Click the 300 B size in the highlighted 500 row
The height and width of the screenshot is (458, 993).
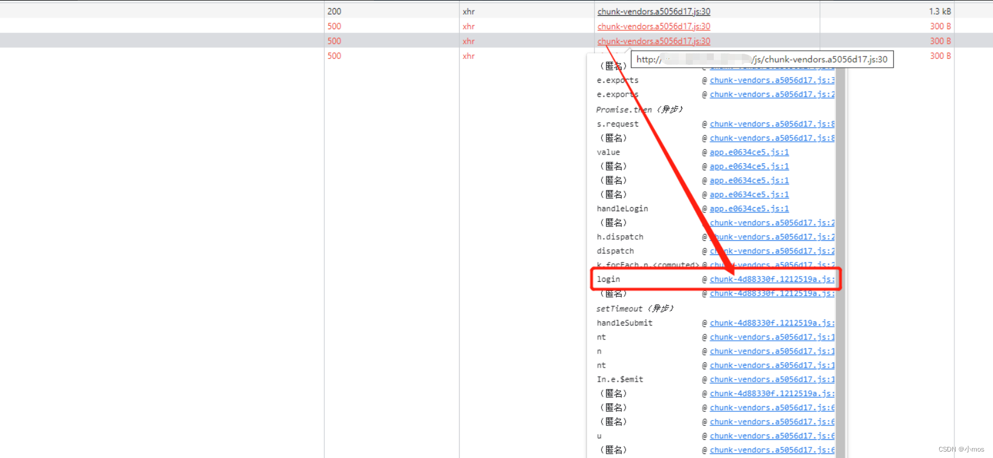940,41
